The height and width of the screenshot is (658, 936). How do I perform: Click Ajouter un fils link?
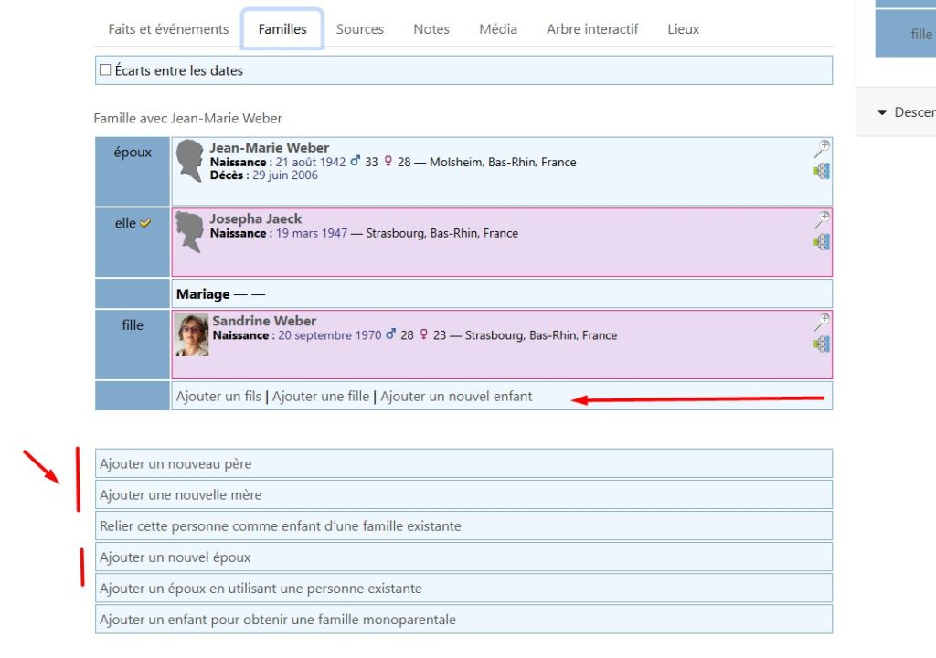(x=218, y=397)
